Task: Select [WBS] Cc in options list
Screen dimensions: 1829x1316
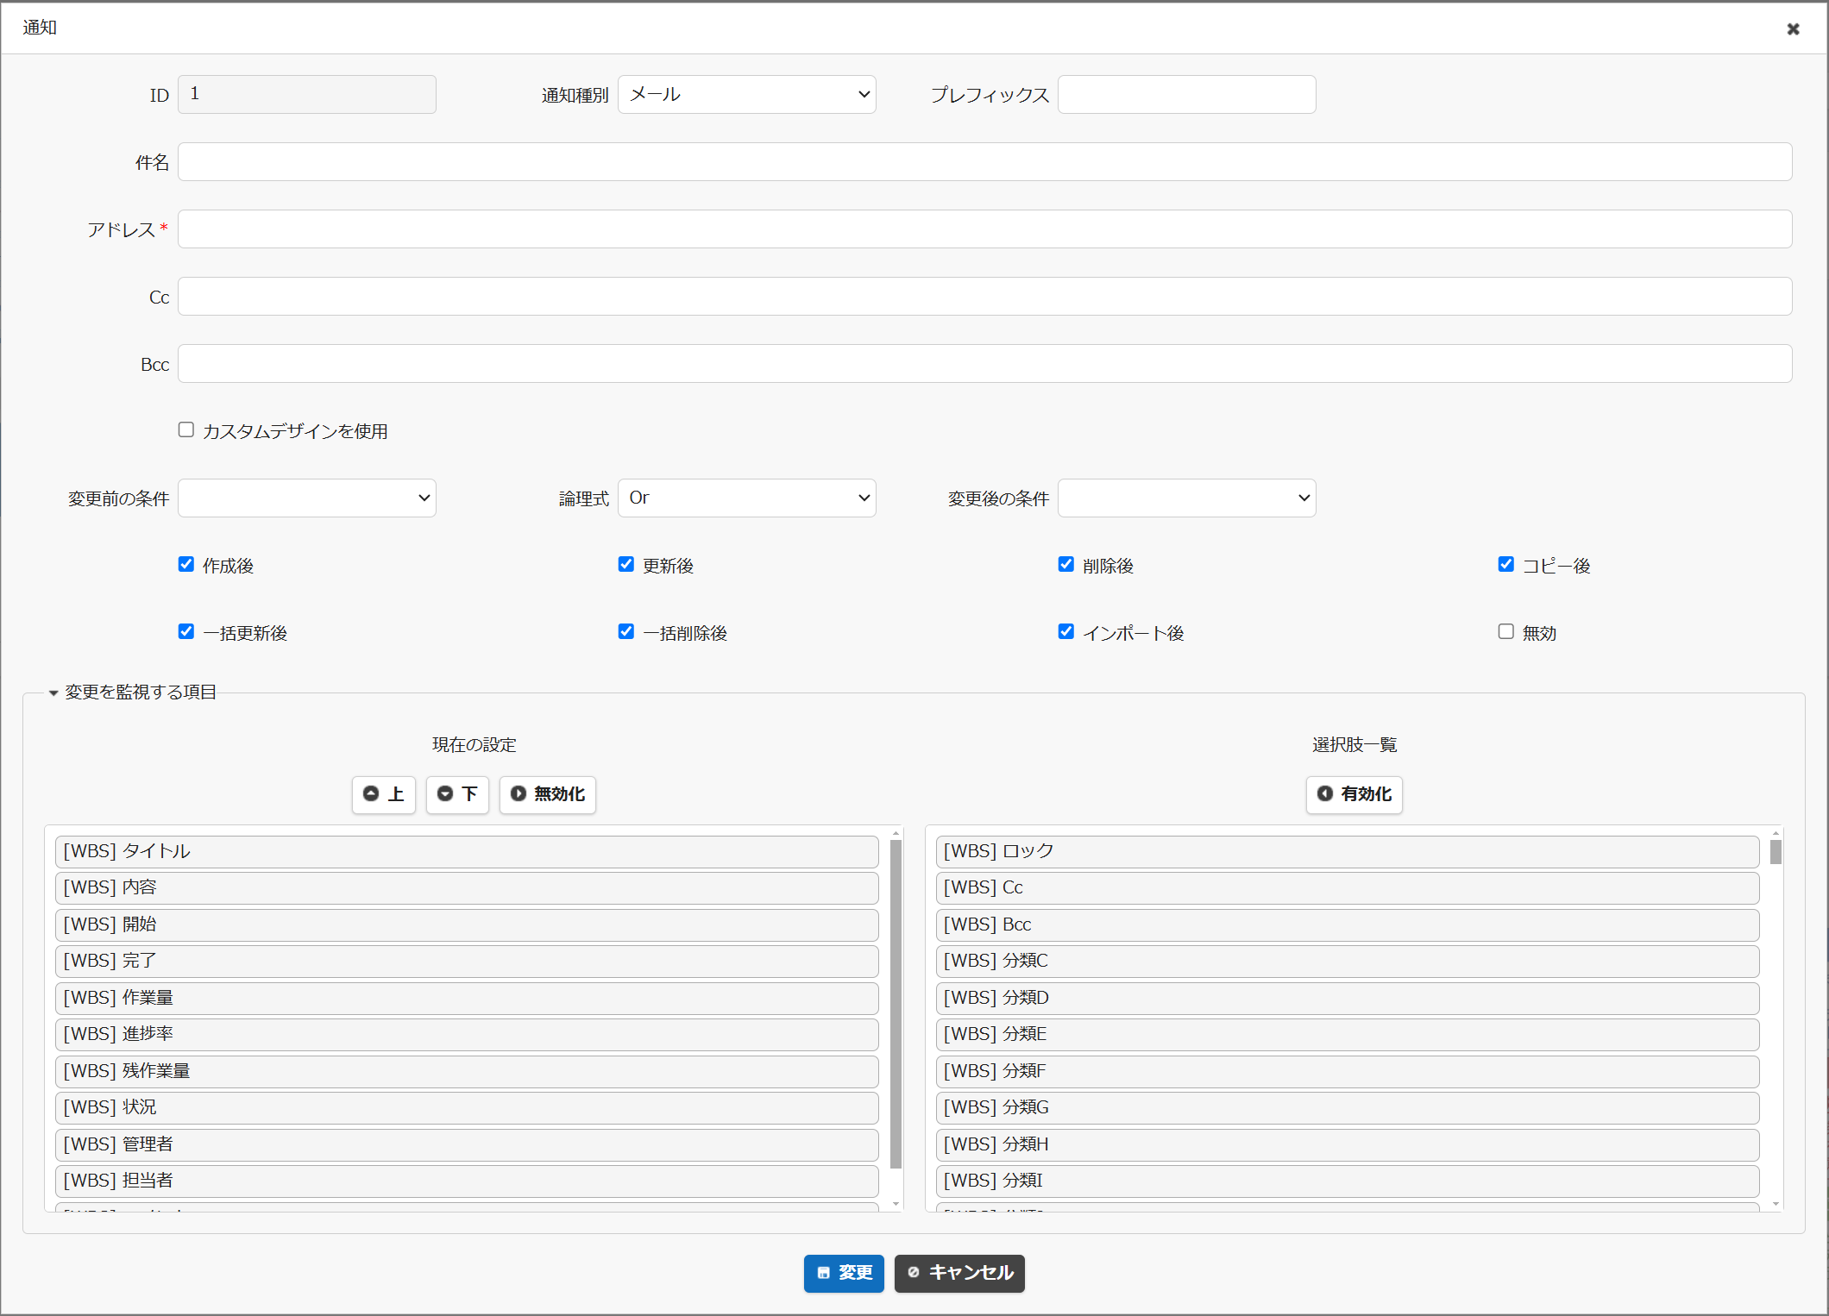Action: tap(1348, 887)
